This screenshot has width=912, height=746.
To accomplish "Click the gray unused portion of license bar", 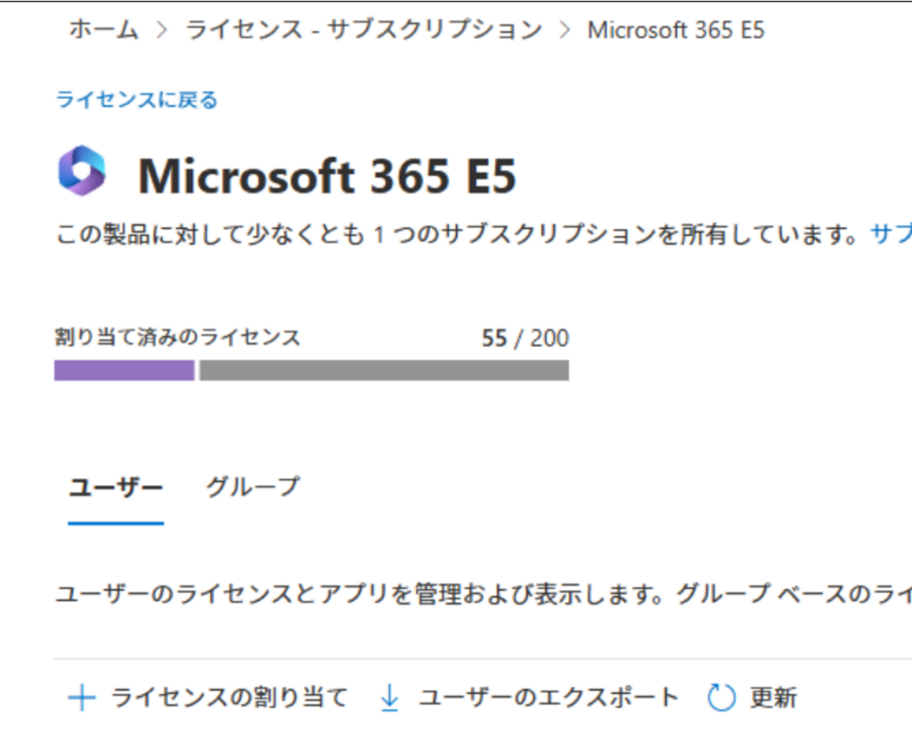I will coord(384,370).
